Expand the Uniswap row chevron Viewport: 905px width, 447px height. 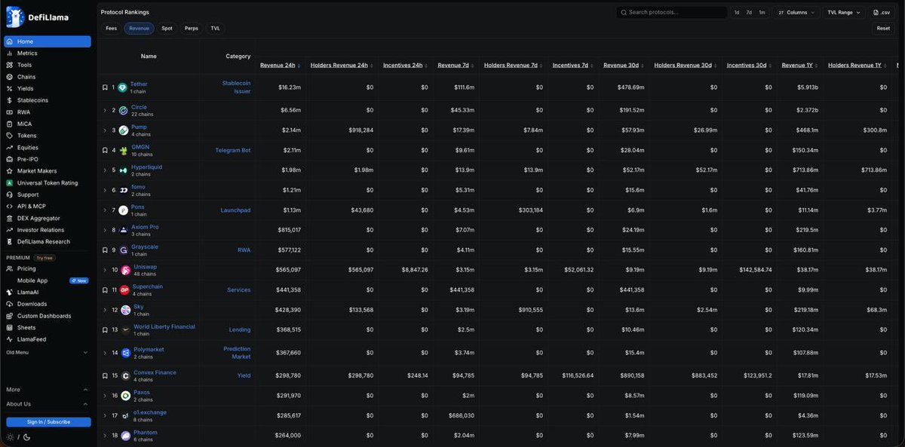tap(105, 270)
